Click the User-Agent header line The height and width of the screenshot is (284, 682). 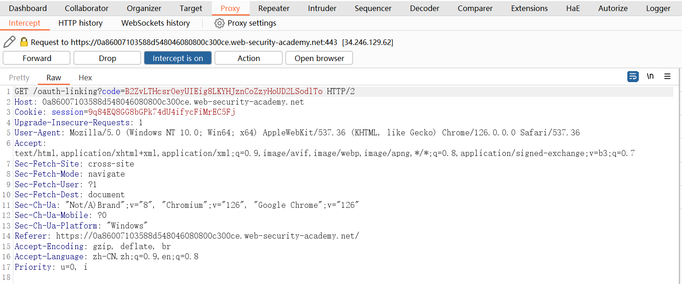(x=297, y=133)
